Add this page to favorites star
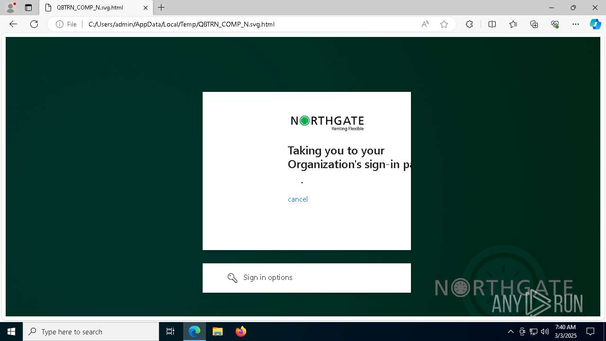 444,24
